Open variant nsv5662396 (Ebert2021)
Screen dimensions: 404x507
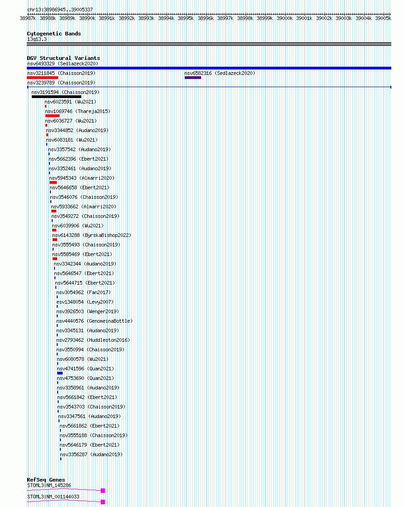coord(79,159)
